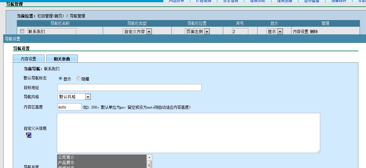
Task: Click the 联系我们 navigation name field
Action: click(52, 31)
